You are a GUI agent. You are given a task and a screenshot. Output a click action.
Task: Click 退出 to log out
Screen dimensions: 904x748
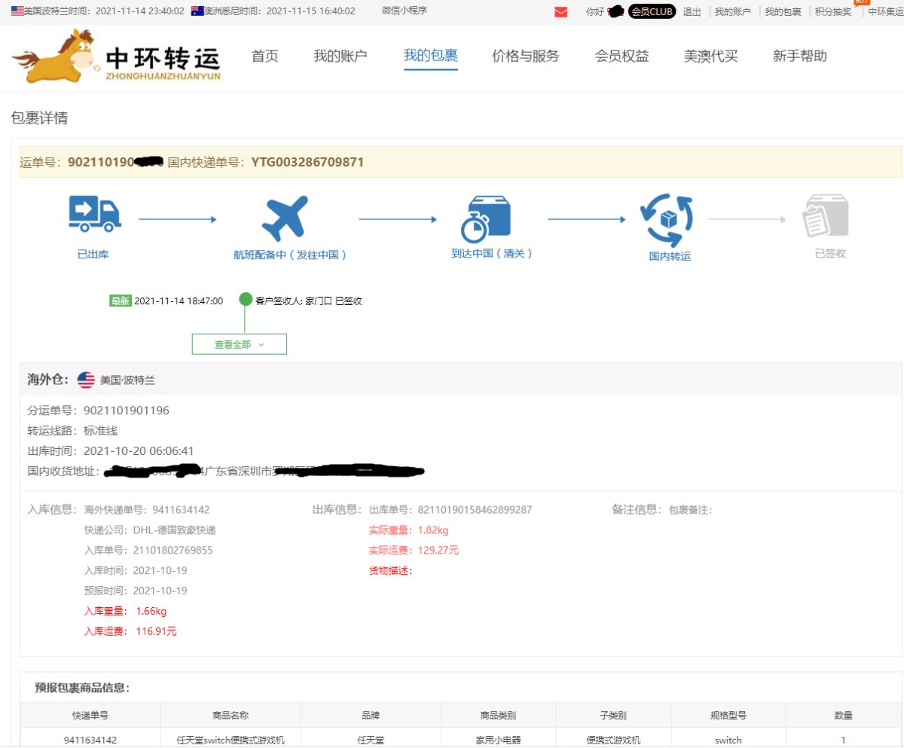(692, 11)
